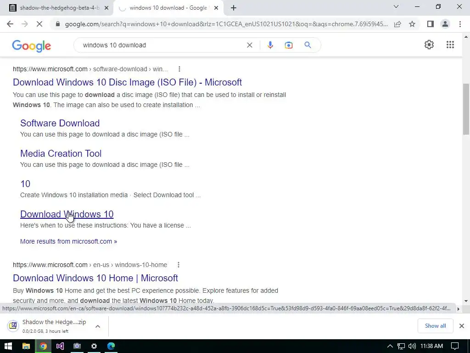Open options for the software-download result

[x=179, y=69]
